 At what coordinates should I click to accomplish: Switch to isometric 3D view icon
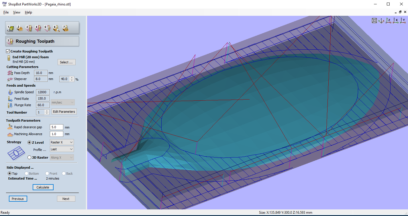pos(381,20)
